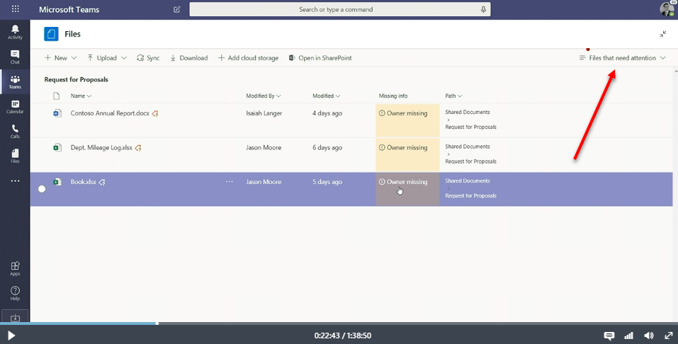678x344 pixels.
Task: Open the user profile avatar
Action: [x=667, y=9]
